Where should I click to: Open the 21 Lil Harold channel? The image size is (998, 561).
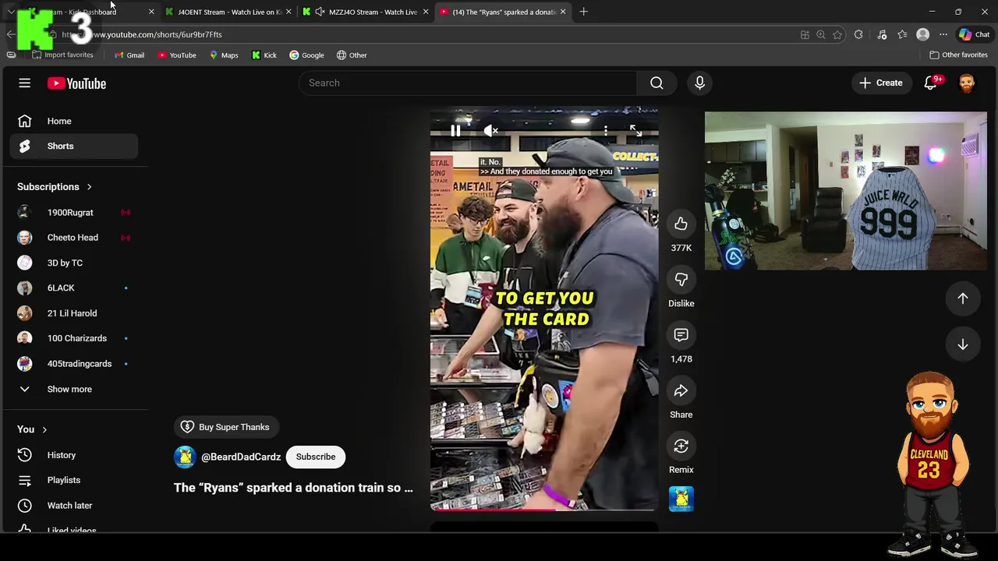coord(74,313)
